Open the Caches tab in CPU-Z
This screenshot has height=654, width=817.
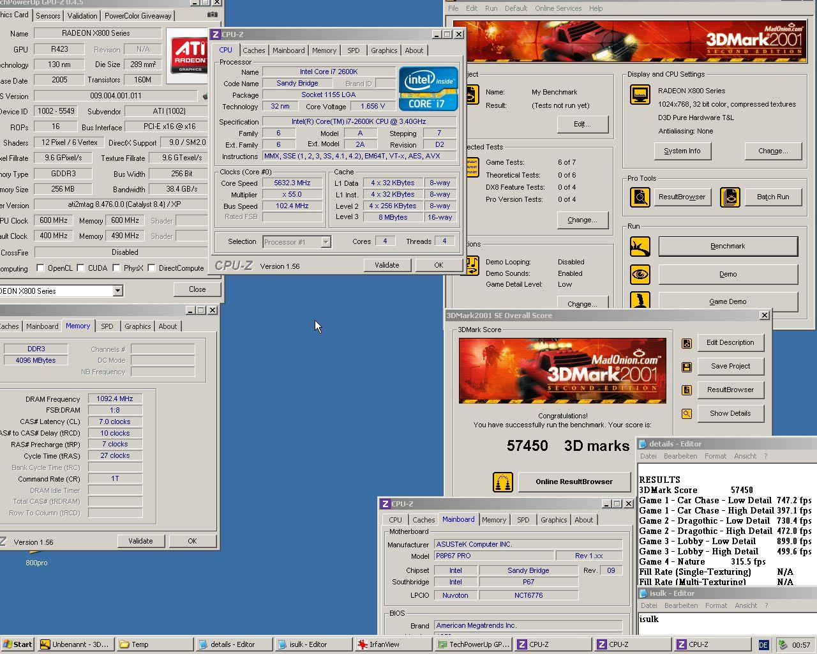coord(253,50)
